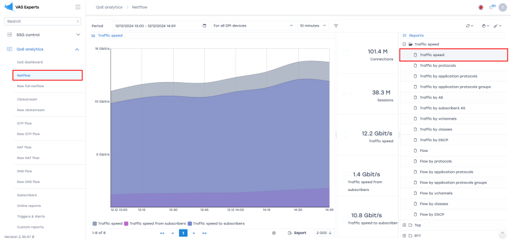This screenshot has height=242, width=511.
Task: Click the Search input field
Action: 40,21
